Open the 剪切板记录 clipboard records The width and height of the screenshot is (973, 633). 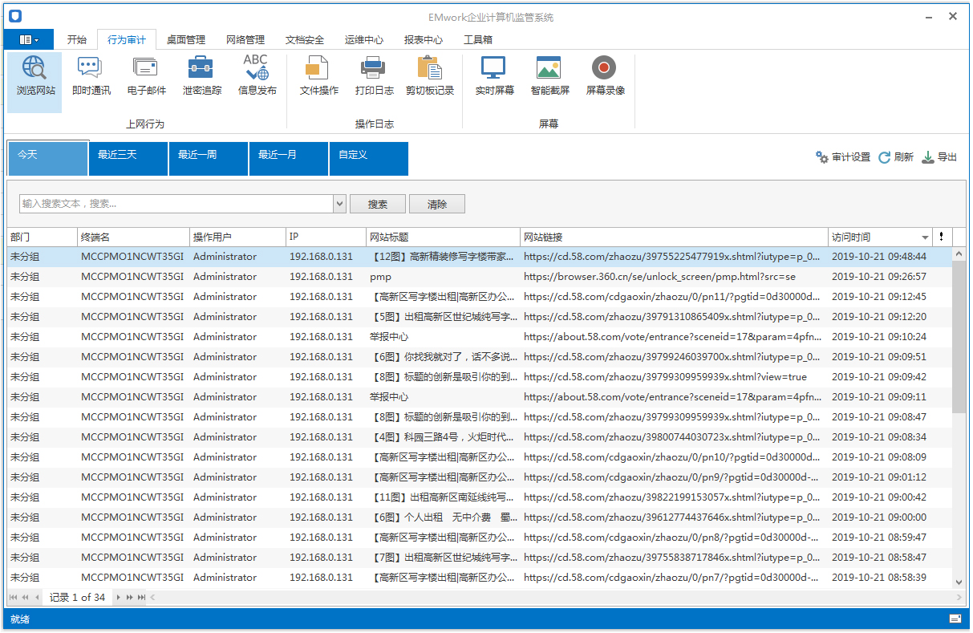pyautogui.click(x=429, y=76)
